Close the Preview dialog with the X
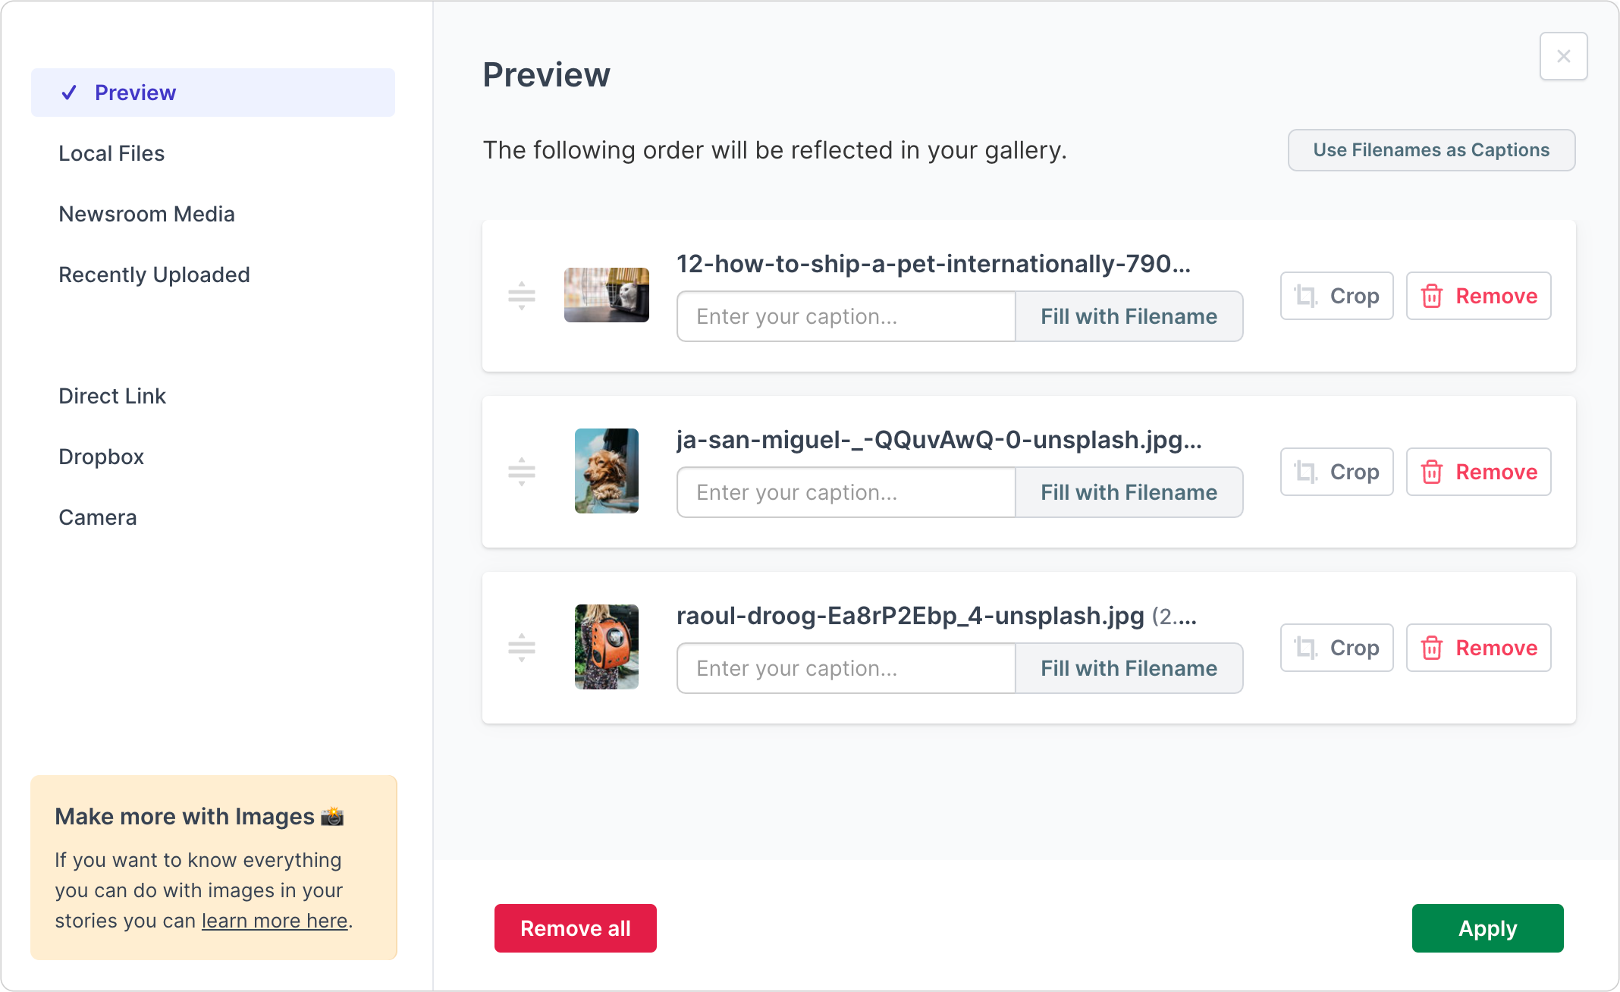 click(x=1563, y=56)
